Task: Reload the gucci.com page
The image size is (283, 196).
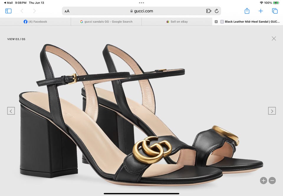Action: pyautogui.click(x=217, y=11)
